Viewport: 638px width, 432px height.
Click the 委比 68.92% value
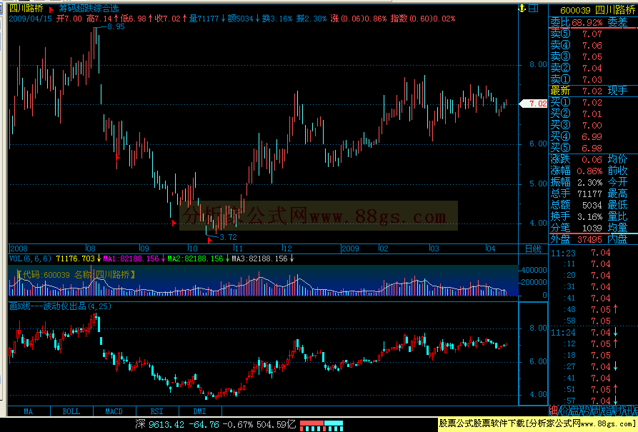click(x=587, y=22)
